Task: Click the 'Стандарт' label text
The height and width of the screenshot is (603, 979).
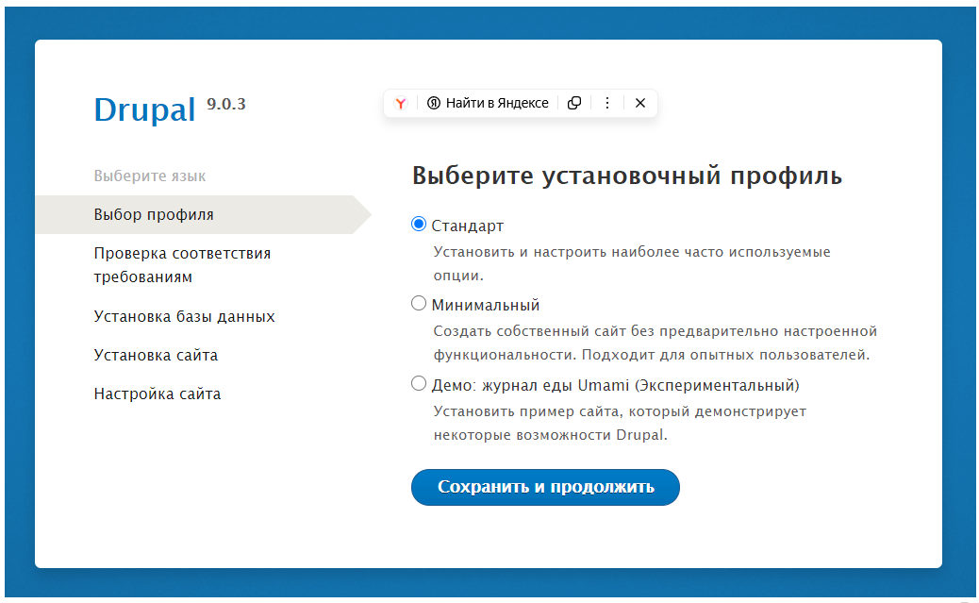Action: click(468, 226)
